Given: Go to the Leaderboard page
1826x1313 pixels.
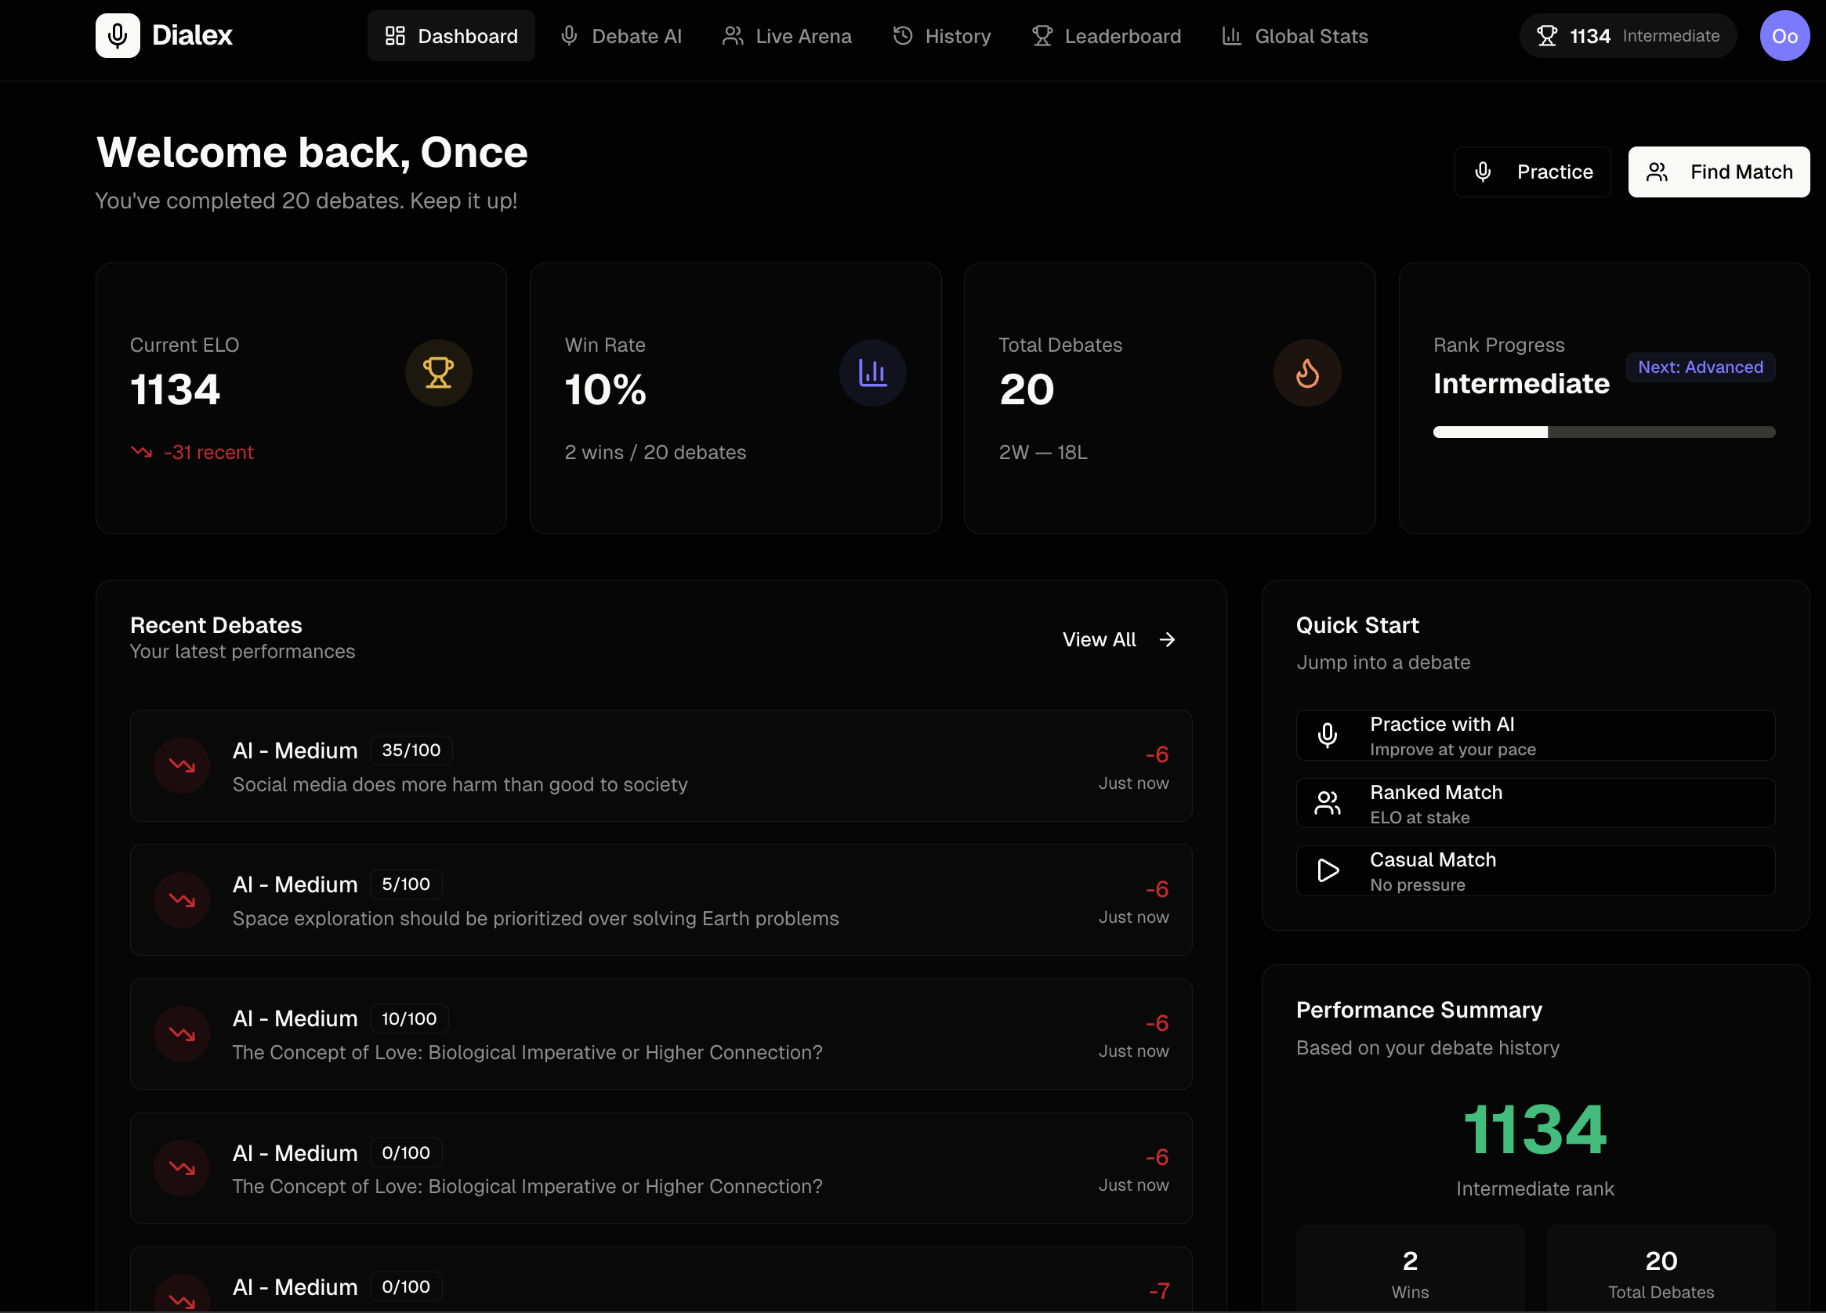Looking at the screenshot, I should tap(1107, 36).
